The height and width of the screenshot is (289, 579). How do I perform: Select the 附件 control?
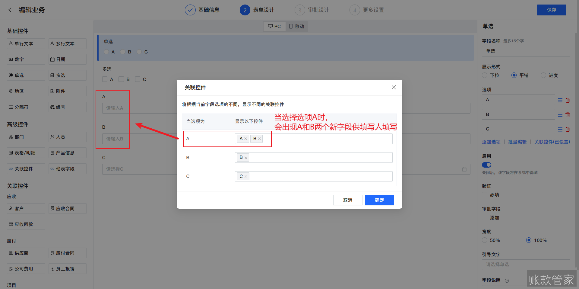click(67, 91)
